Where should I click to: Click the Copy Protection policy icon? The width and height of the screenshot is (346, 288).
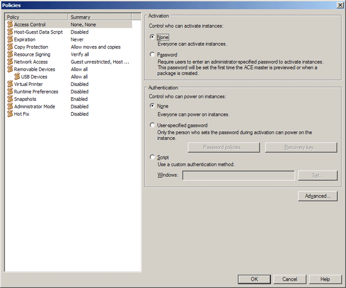click(x=10, y=47)
